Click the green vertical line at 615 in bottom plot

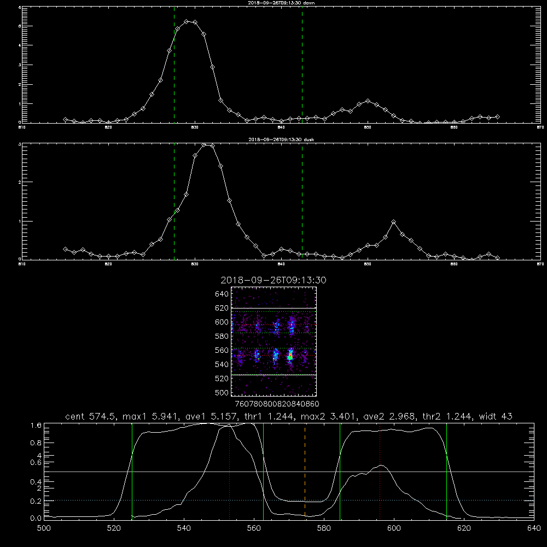(x=446, y=471)
